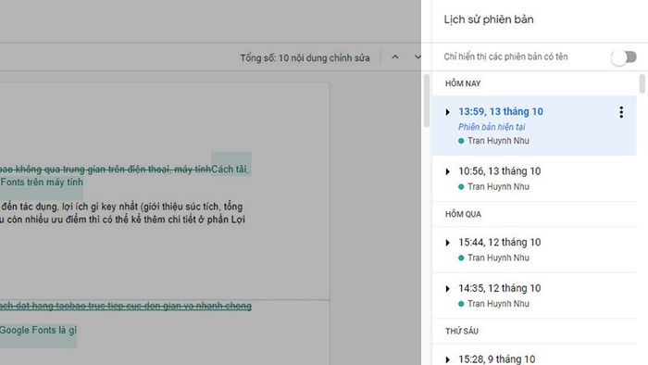Expand the 14:35, 12 tháng 10 version
This screenshot has height=365, width=648.
(x=447, y=288)
